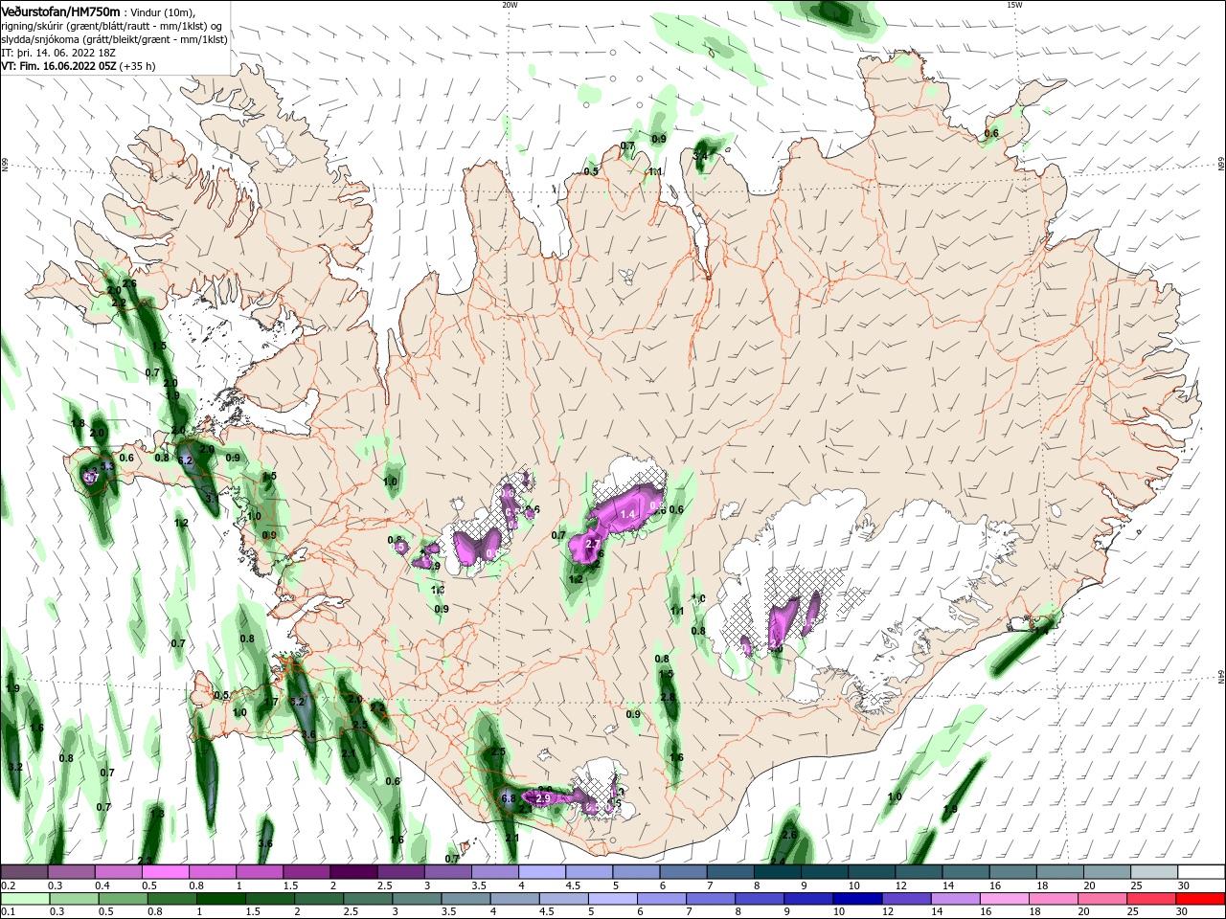Click the 0.2 label starting the snow scale
Viewport: 1226px width, 919px height.
pyautogui.click(x=8, y=885)
